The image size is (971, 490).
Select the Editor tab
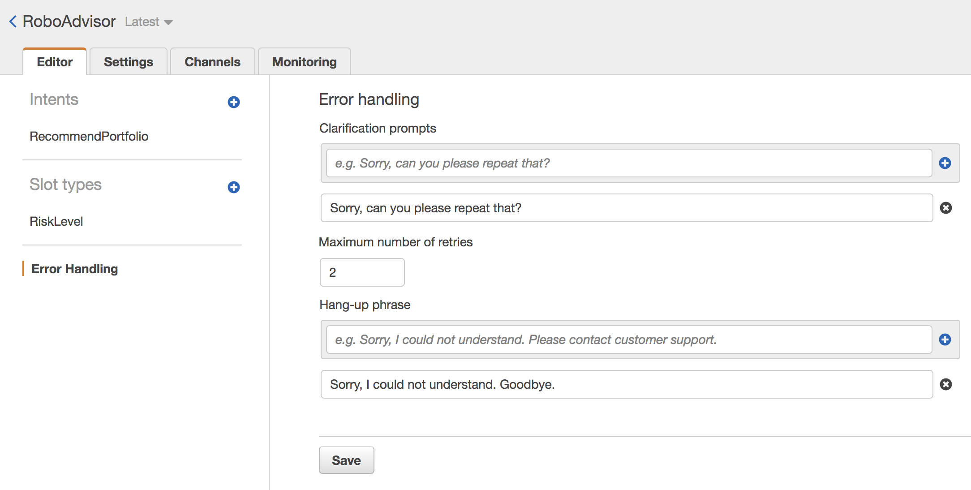coord(55,62)
